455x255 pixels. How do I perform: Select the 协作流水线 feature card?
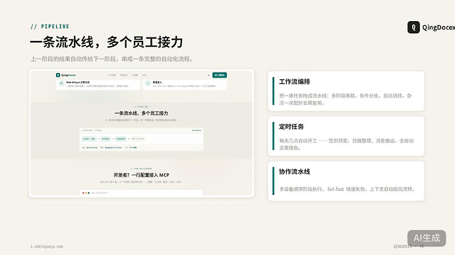point(346,181)
